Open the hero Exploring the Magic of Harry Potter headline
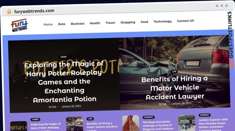The height and width of the screenshot is (131, 235). point(64,82)
